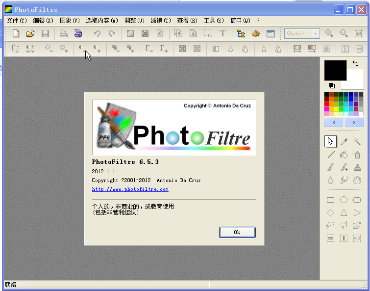Open the 窗口(Q) menu

240,21
